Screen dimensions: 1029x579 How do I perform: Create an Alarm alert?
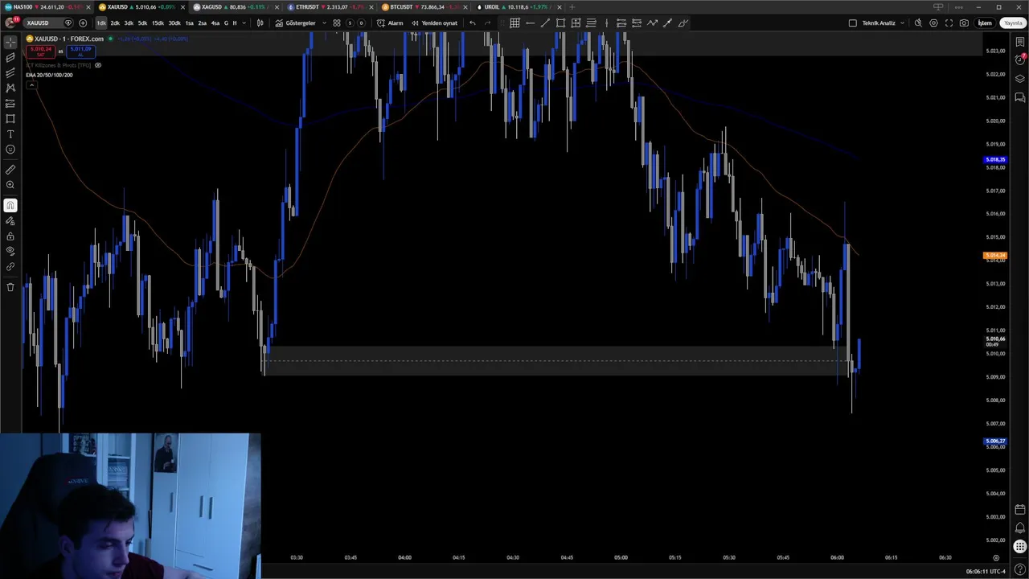click(390, 23)
